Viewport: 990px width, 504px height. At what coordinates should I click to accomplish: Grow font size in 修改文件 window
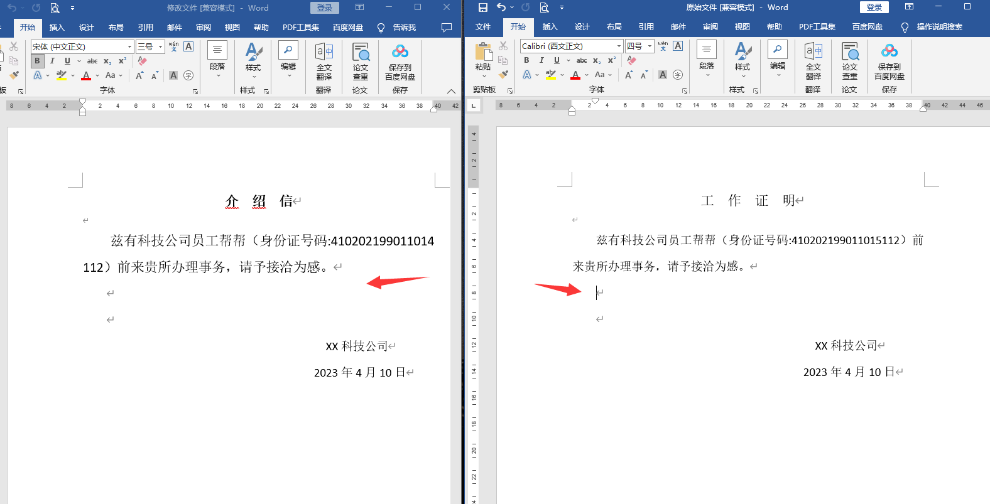[x=139, y=75]
